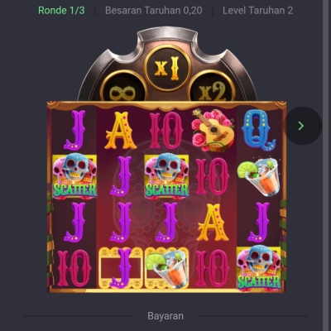This screenshot has height=331, width=331.
Task: Click the Scatter skull in bottom-right reel
Action: [259, 269]
